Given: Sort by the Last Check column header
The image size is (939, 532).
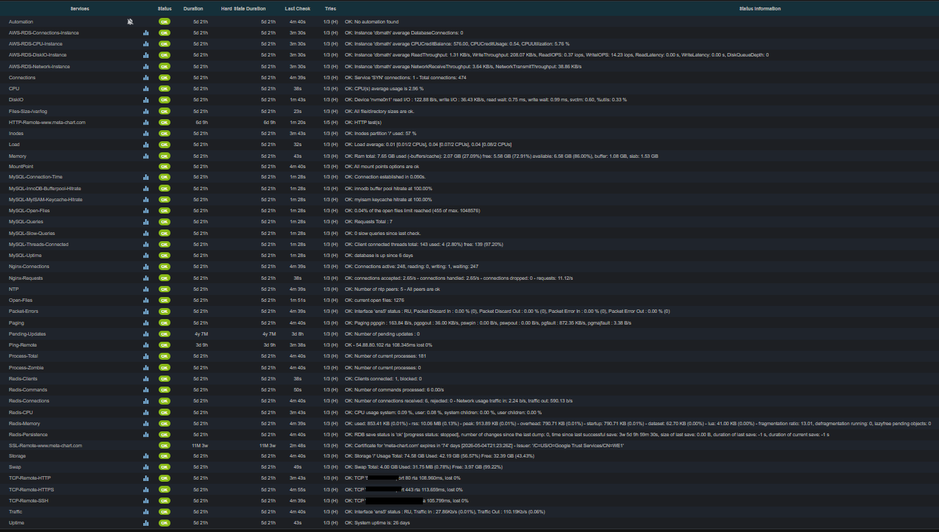Looking at the screenshot, I should coord(297,9).
